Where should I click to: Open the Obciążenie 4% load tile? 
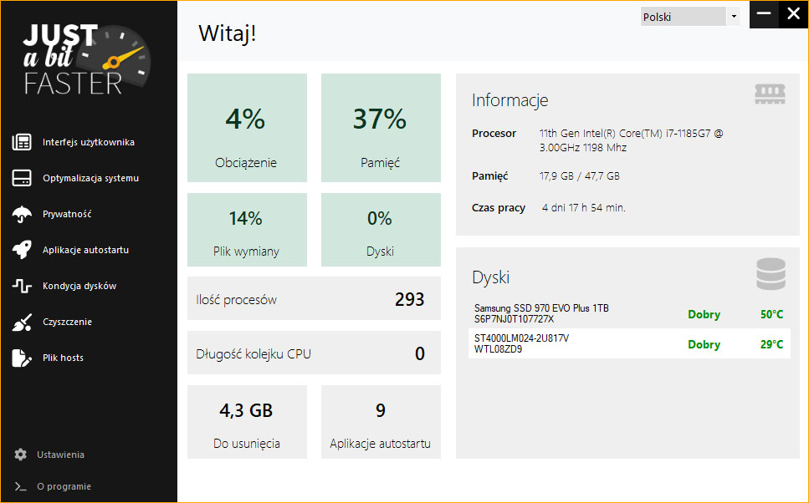pos(247,128)
